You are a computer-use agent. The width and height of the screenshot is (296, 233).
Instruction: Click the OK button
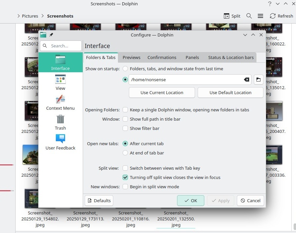coord(190,201)
